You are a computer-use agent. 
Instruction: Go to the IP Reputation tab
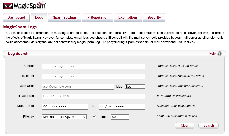(97, 18)
